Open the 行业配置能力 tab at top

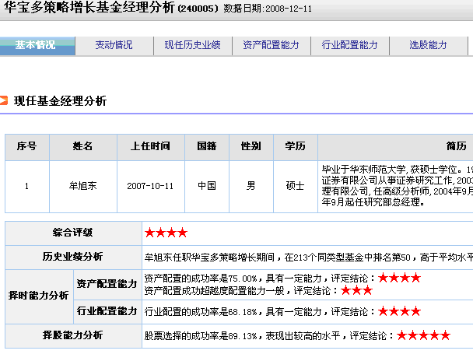click(349, 45)
